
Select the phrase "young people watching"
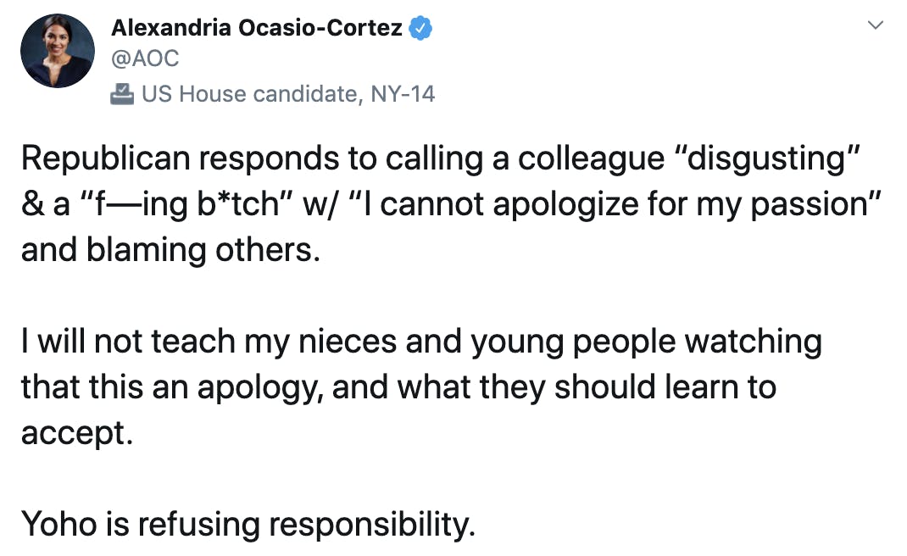[646, 342]
